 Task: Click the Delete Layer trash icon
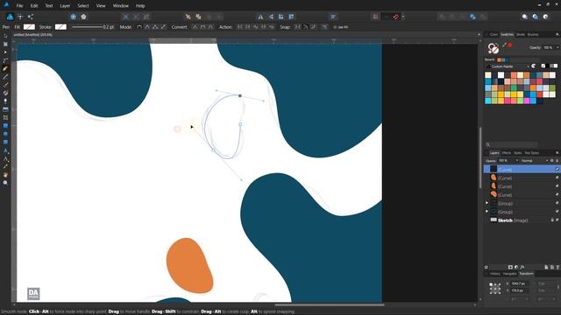click(x=557, y=267)
